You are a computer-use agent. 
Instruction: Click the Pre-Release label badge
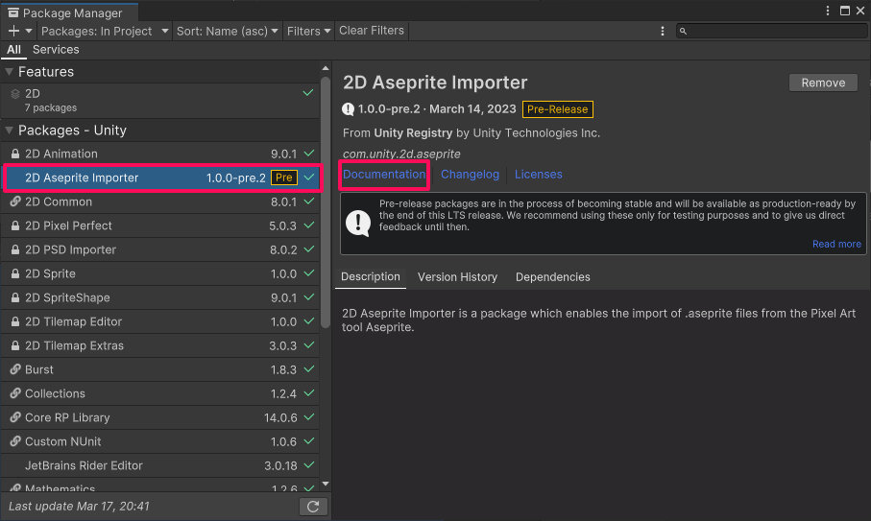(557, 109)
